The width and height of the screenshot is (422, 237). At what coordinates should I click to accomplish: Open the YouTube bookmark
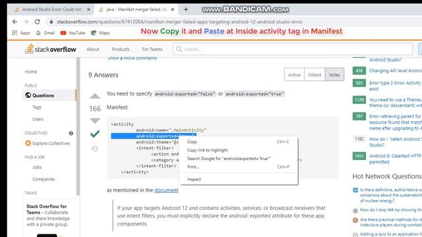point(73,33)
